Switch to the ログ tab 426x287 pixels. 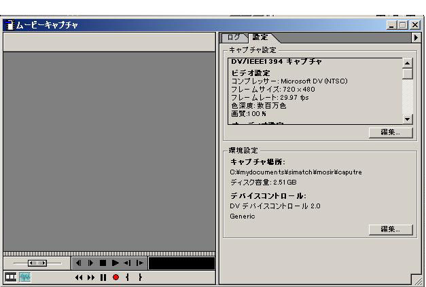pyautogui.click(x=234, y=37)
